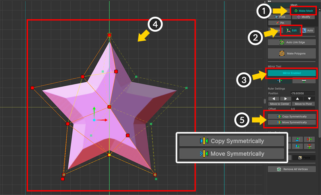The width and height of the screenshot is (321, 195).
Task: Click the align-bottom icon with blue and green bars
Action: click(298, 146)
